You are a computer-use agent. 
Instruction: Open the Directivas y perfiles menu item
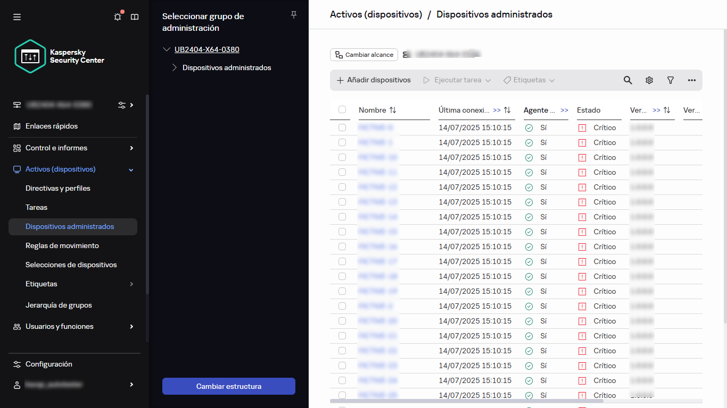point(57,188)
